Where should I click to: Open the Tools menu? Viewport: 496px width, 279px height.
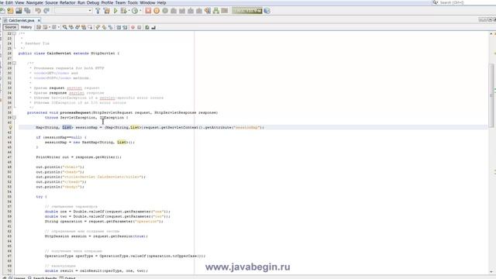coord(133,2)
